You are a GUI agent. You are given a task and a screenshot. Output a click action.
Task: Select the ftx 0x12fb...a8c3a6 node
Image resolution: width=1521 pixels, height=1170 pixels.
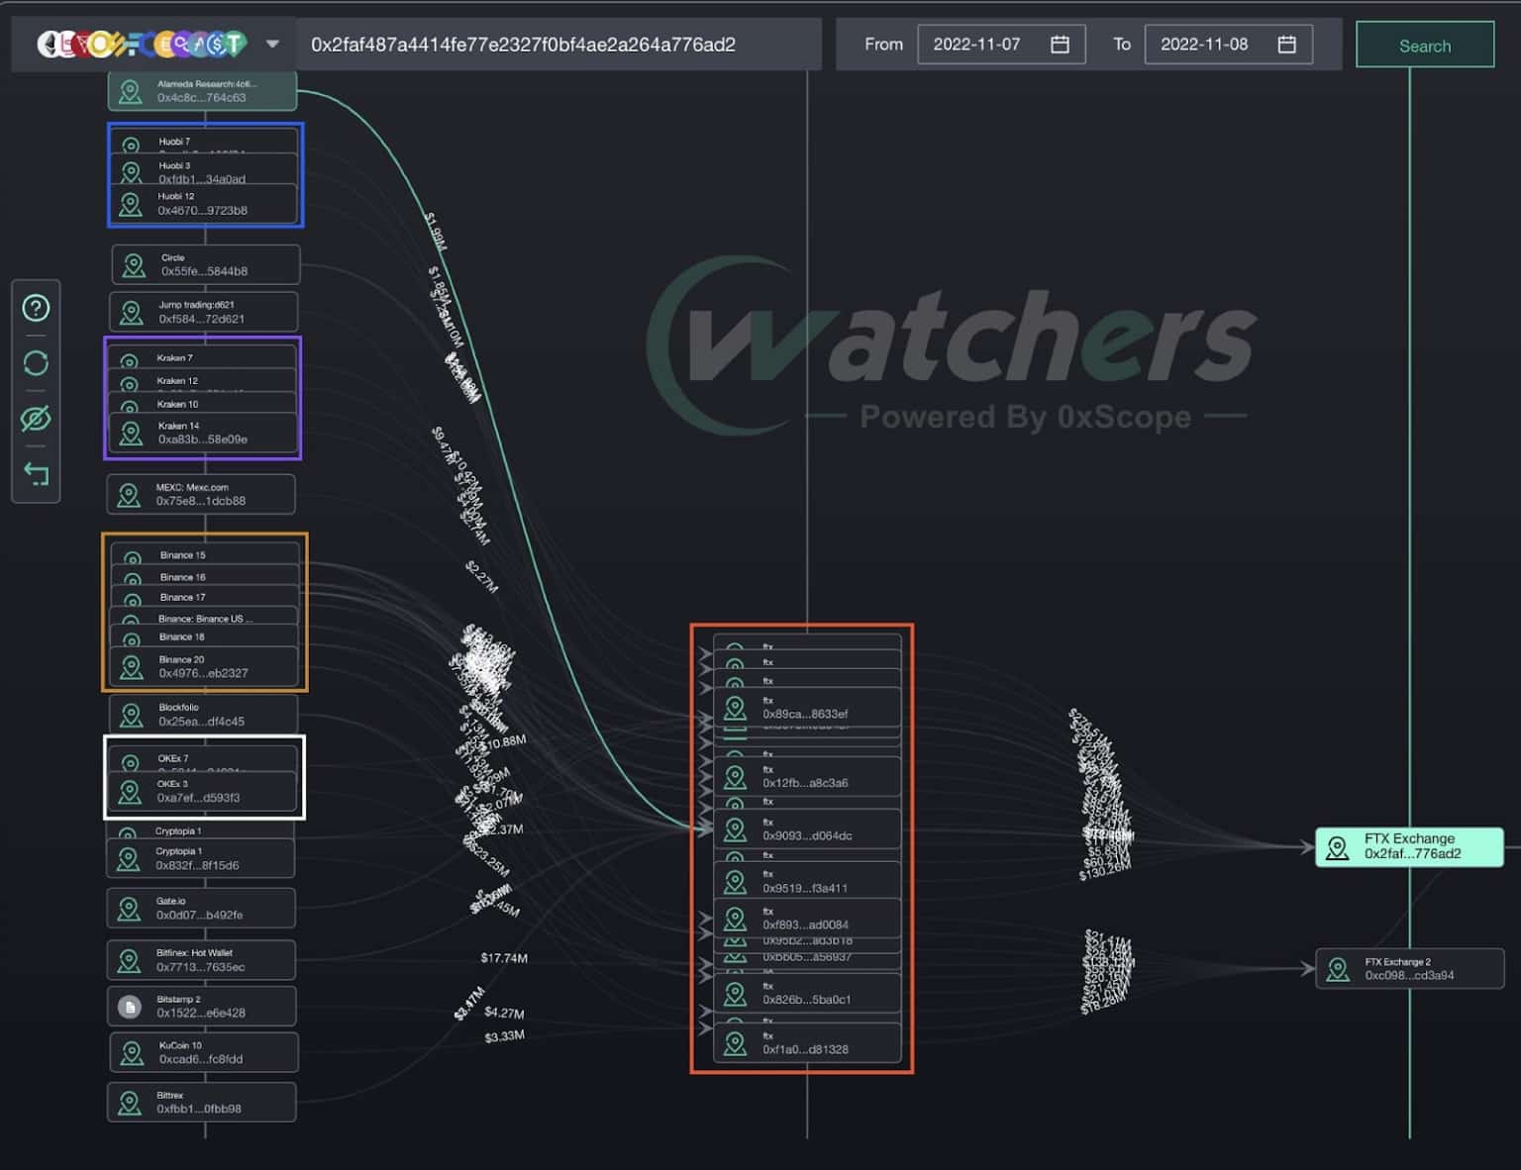pos(807,776)
